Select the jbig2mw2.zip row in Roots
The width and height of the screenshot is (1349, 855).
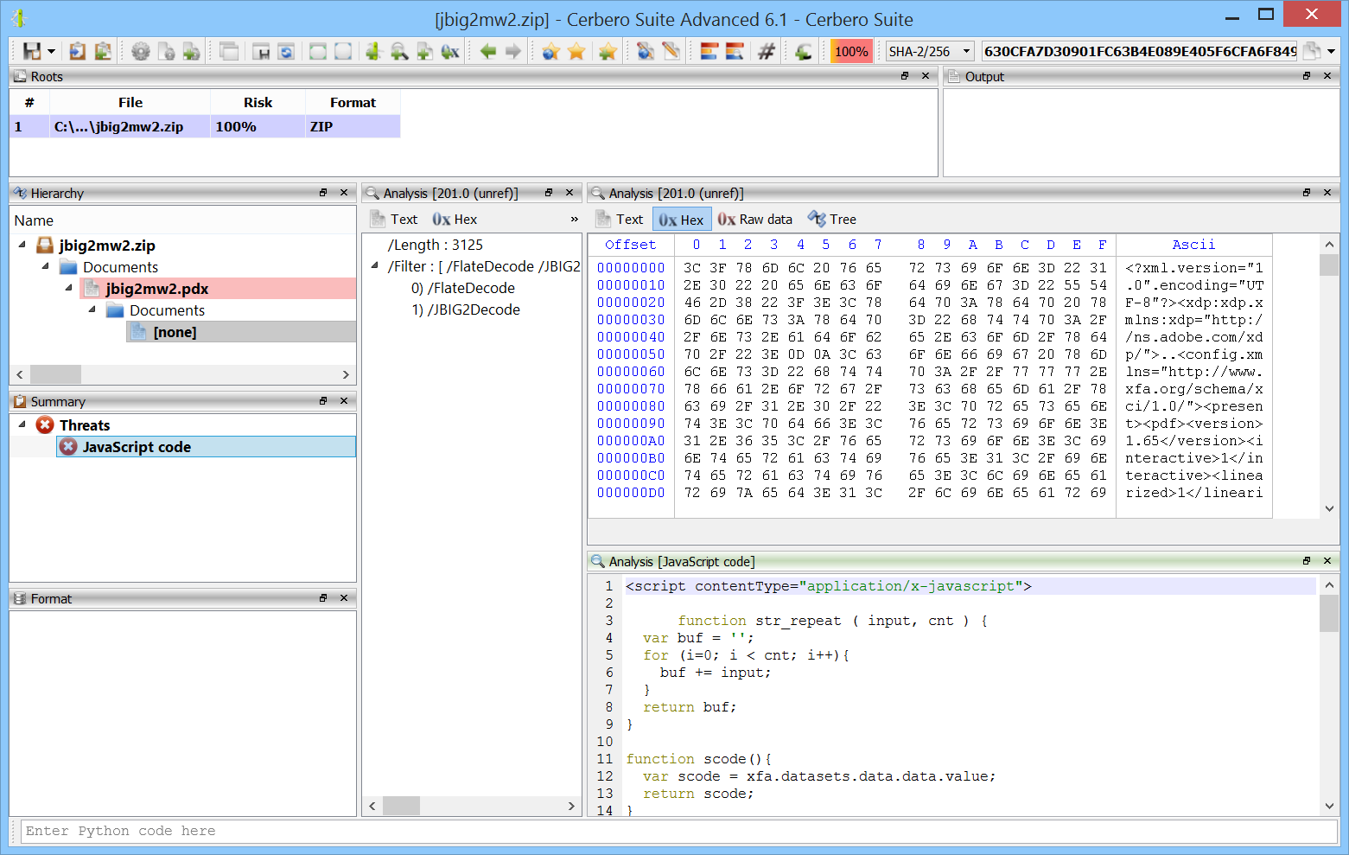click(205, 126)
